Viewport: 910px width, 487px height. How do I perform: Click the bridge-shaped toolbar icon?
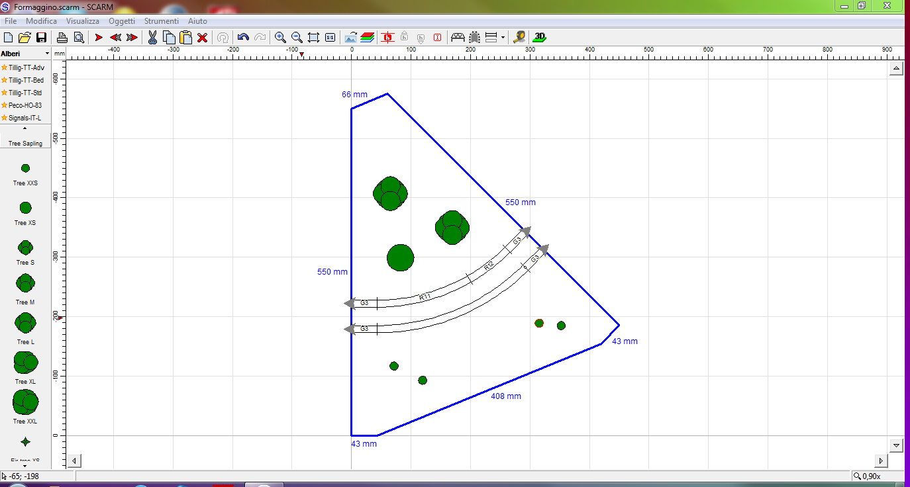(458, 38)
